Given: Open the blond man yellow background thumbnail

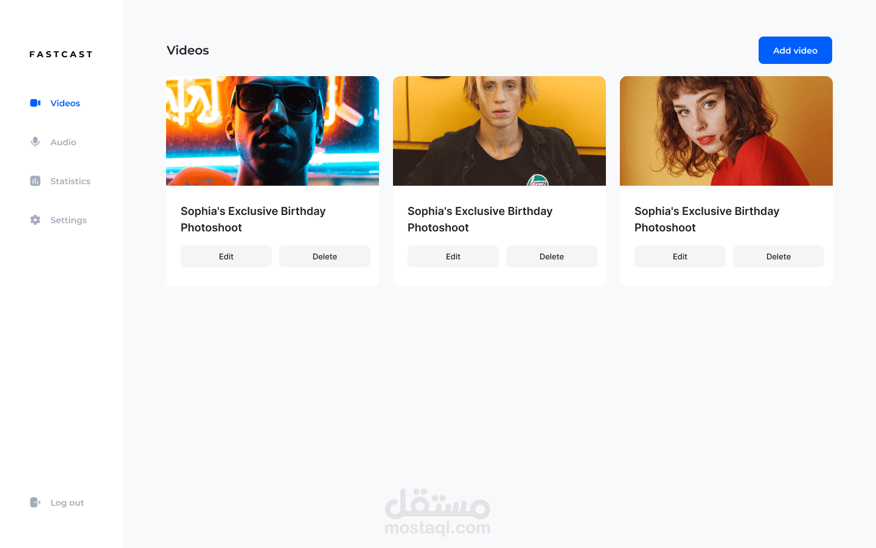Looking at the screenshot, I should click(499, 131).
